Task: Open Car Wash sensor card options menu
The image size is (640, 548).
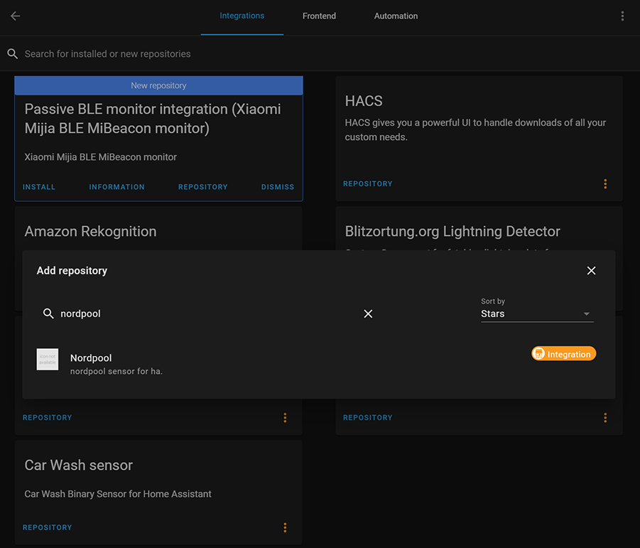Action: click(x=285, y=527)
